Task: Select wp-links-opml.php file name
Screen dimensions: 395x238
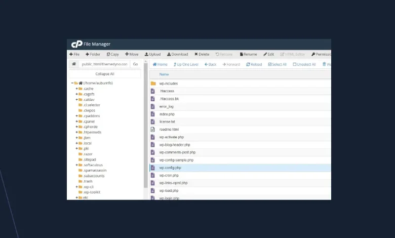Action: point(173,183)
